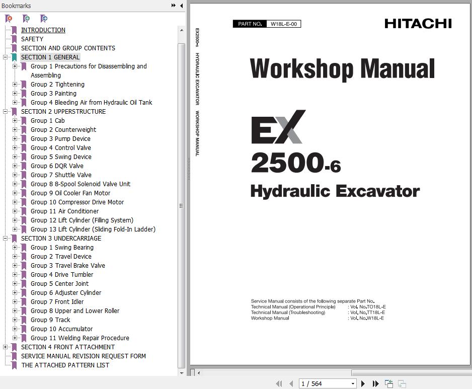Open the SAFETY bookmark
Screen dimensions: 472x389
[32, 39]
